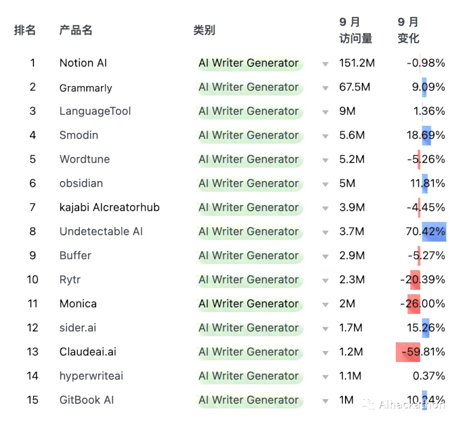Open category dropdown arrow for Notion AI

coord(325,64)
